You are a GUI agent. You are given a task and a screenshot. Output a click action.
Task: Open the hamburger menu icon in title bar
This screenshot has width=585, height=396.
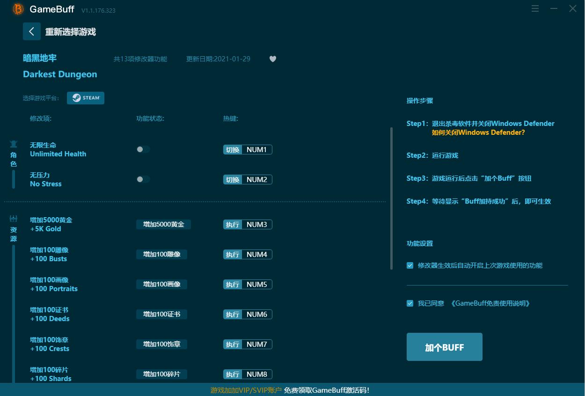535,8
